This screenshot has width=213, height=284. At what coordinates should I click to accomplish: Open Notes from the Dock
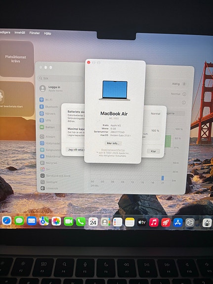[129, 222]
